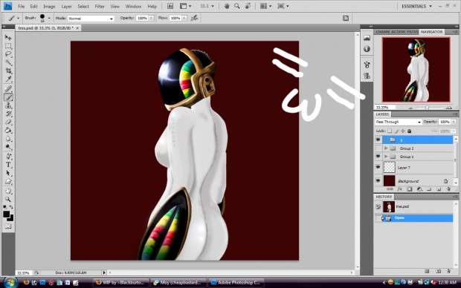Select the Type tool
This screenshot has height=288, width=461.
[x=8, y=165]
